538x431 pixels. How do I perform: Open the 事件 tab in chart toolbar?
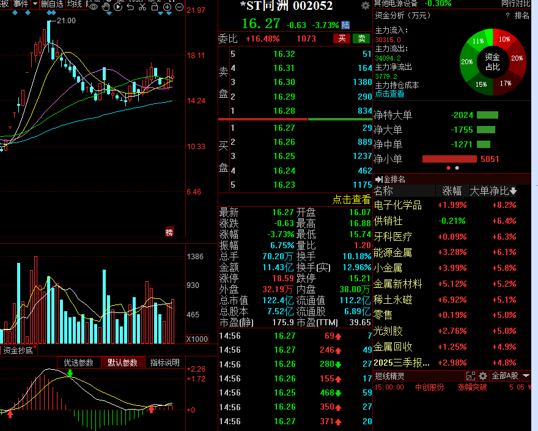pyautogui.click(x=21, y=4)
